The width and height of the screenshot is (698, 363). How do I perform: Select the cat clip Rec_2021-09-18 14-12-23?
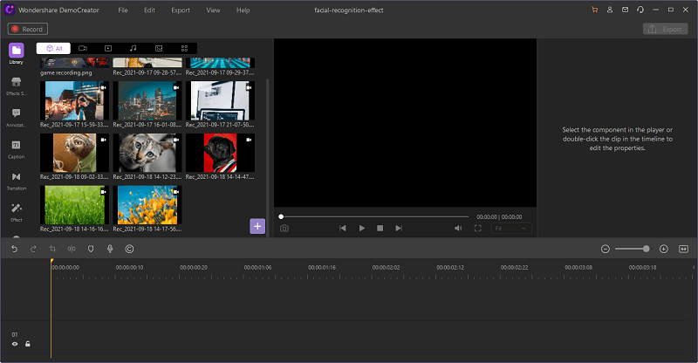click(147, 153)
